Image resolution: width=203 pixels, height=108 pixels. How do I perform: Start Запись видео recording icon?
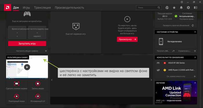pos(38,84)
